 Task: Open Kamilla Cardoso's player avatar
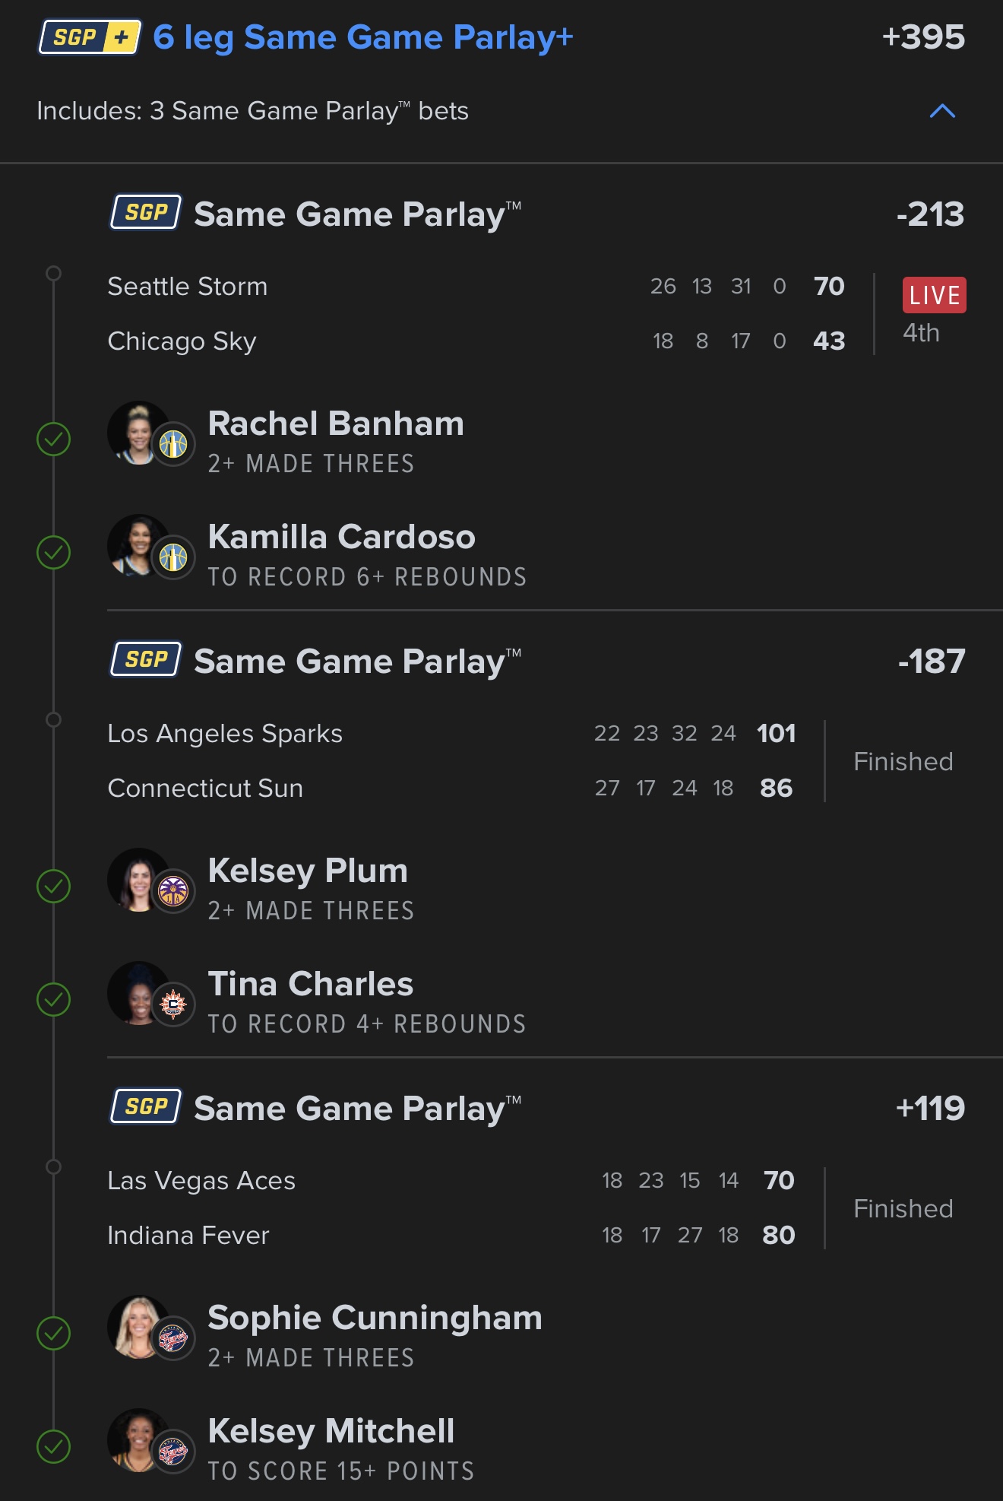click(x=140, y=546)
